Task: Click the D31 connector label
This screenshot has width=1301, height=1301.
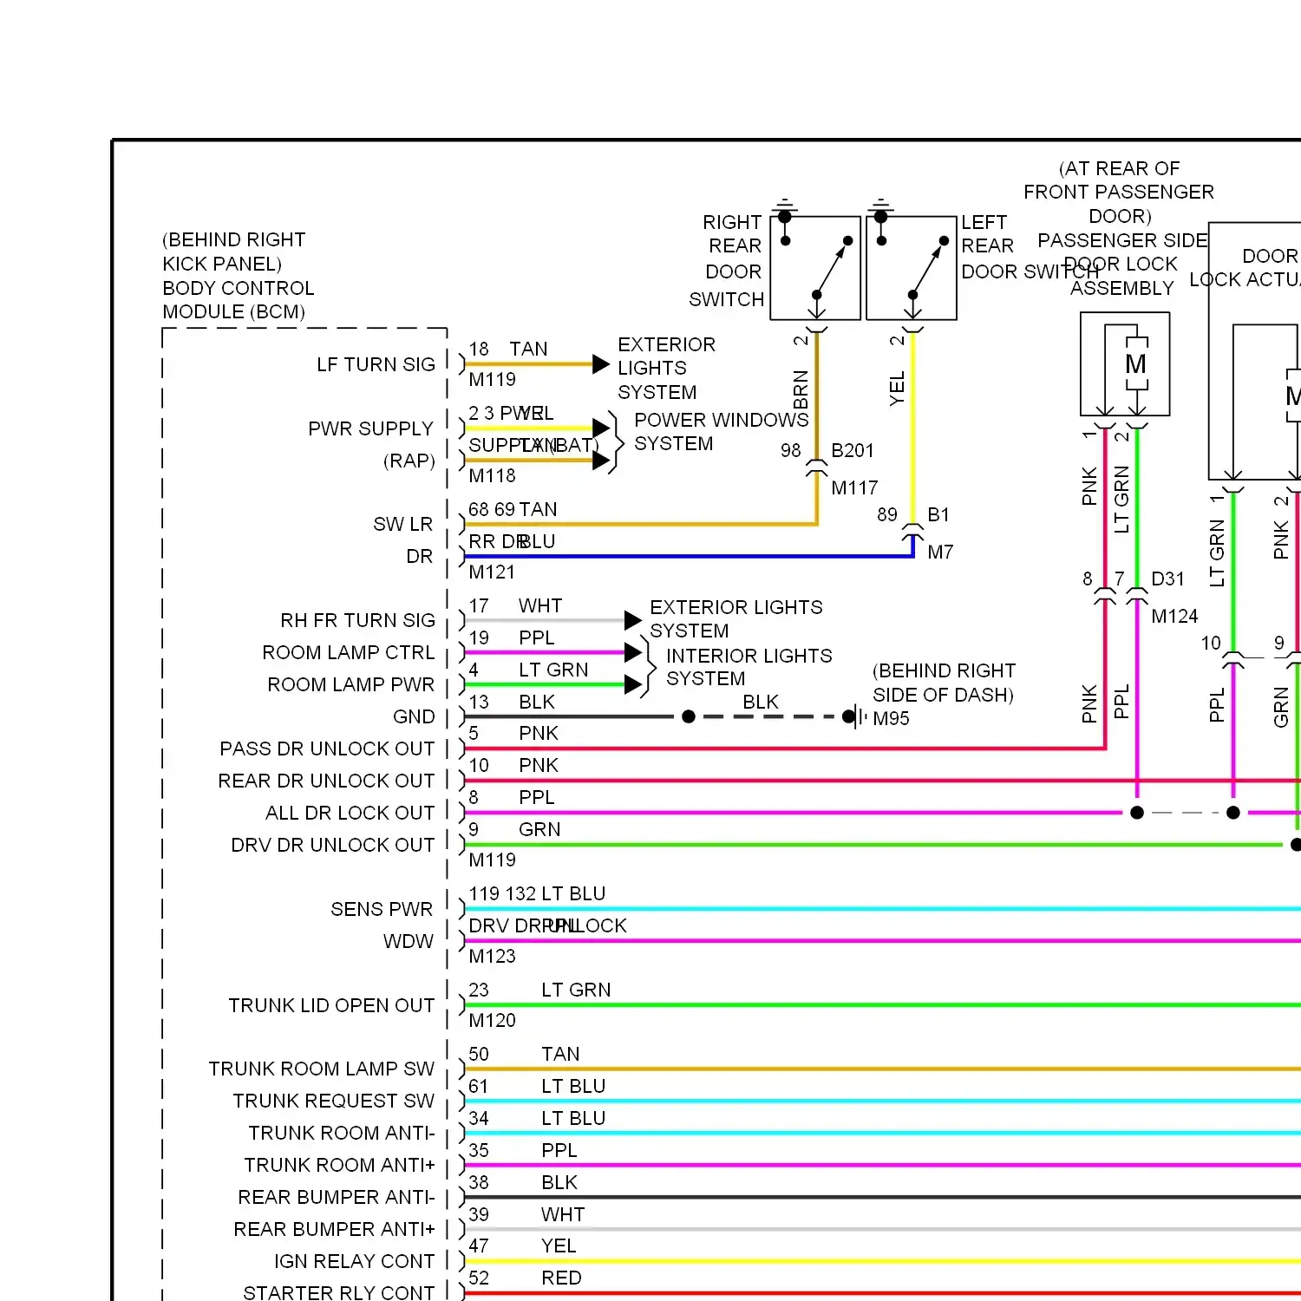Action: tap(1167, 579)
